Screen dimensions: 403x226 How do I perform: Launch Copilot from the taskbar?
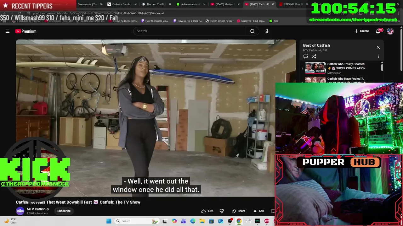(x=174, y=221)
